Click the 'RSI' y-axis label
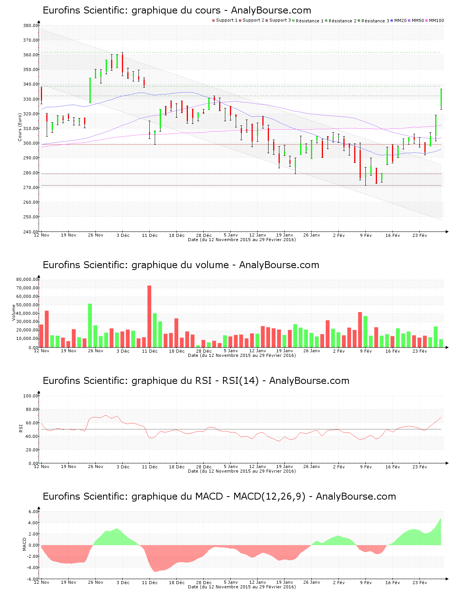Viewport: 463px width, 598px height. click(x=21, y=428)
